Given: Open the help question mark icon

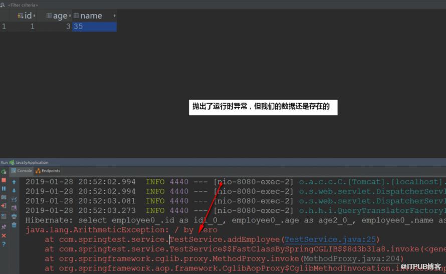Looking at the screenshot, I should [4, 244].
